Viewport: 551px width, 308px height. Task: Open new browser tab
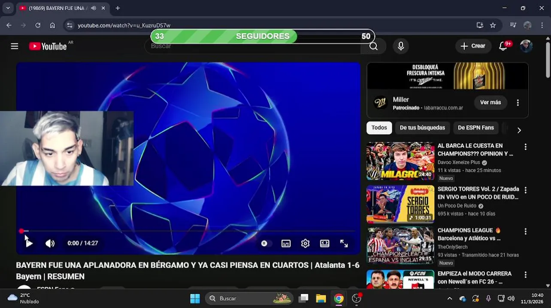[118, 8]
